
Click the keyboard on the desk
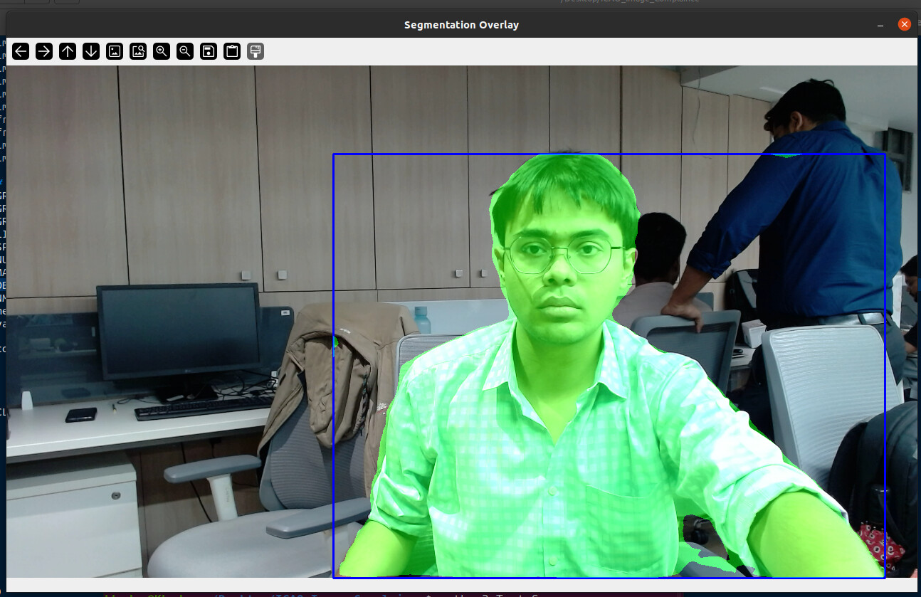(203, 407)
